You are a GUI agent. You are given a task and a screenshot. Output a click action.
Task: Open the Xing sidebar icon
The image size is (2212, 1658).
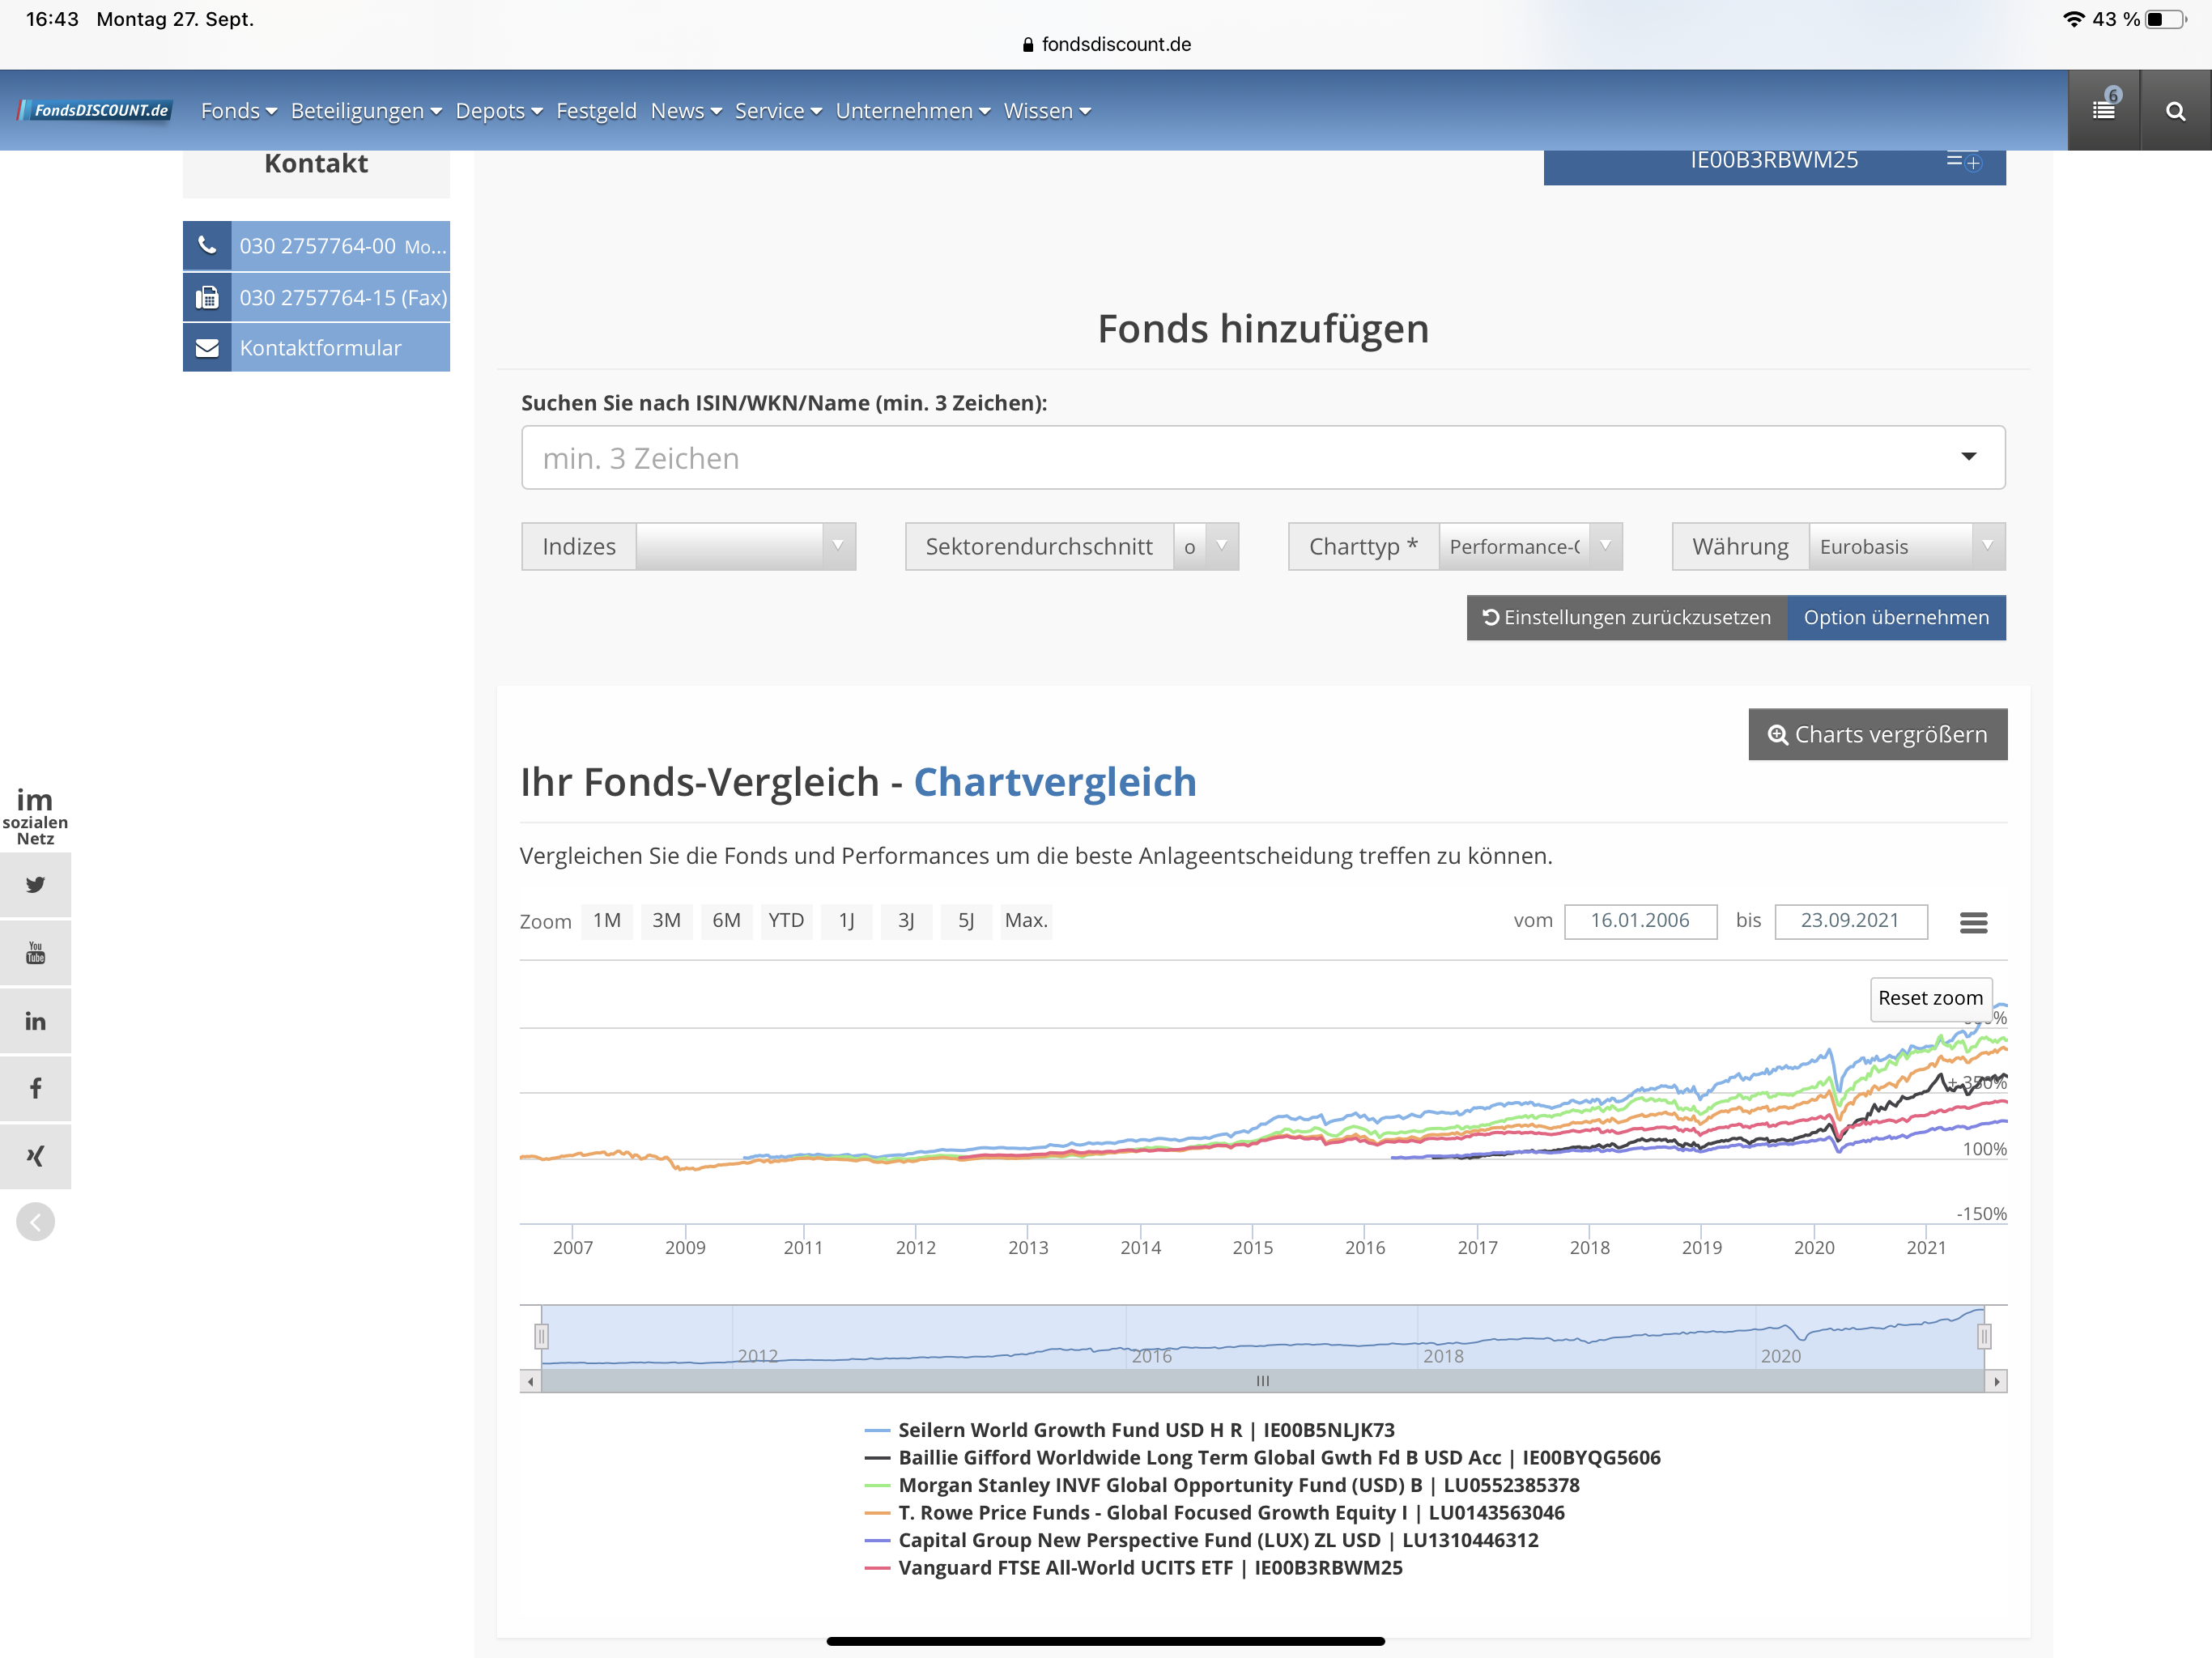click(x=35, y=1156)
